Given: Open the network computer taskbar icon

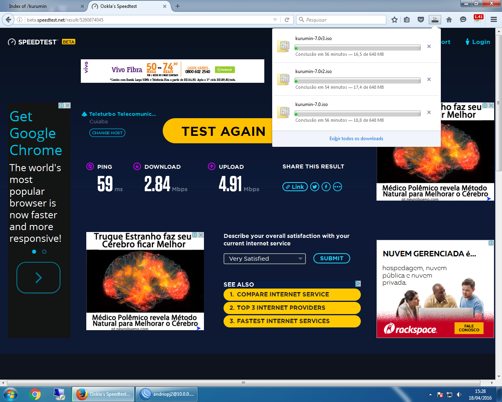Looking at the screenshot, I should (x=59, y=394).
